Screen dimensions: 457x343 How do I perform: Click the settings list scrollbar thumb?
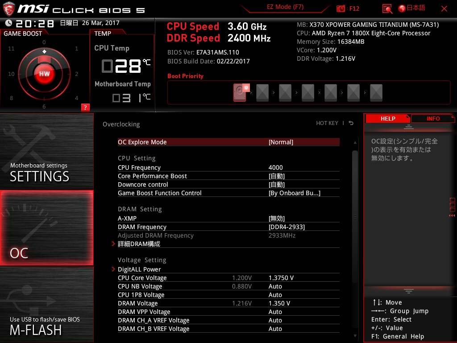(x=355, y=217)
